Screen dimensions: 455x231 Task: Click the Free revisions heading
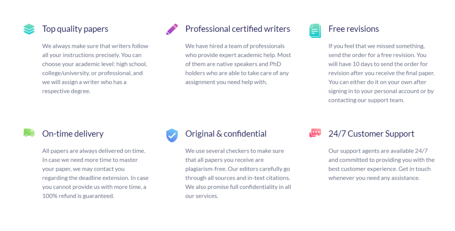(353, 29)
